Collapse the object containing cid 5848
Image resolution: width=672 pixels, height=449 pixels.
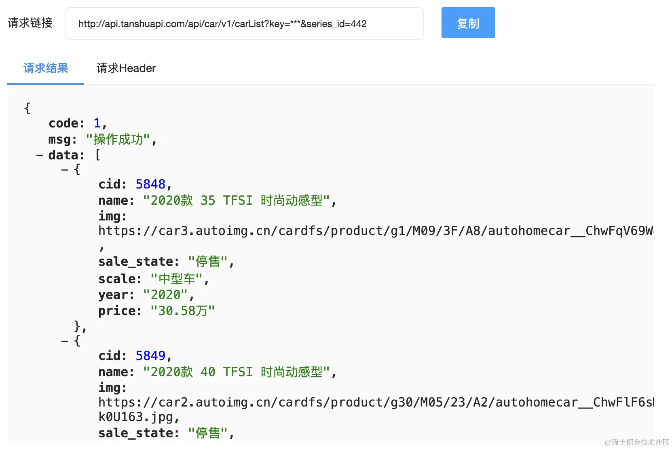coord(65,170)
